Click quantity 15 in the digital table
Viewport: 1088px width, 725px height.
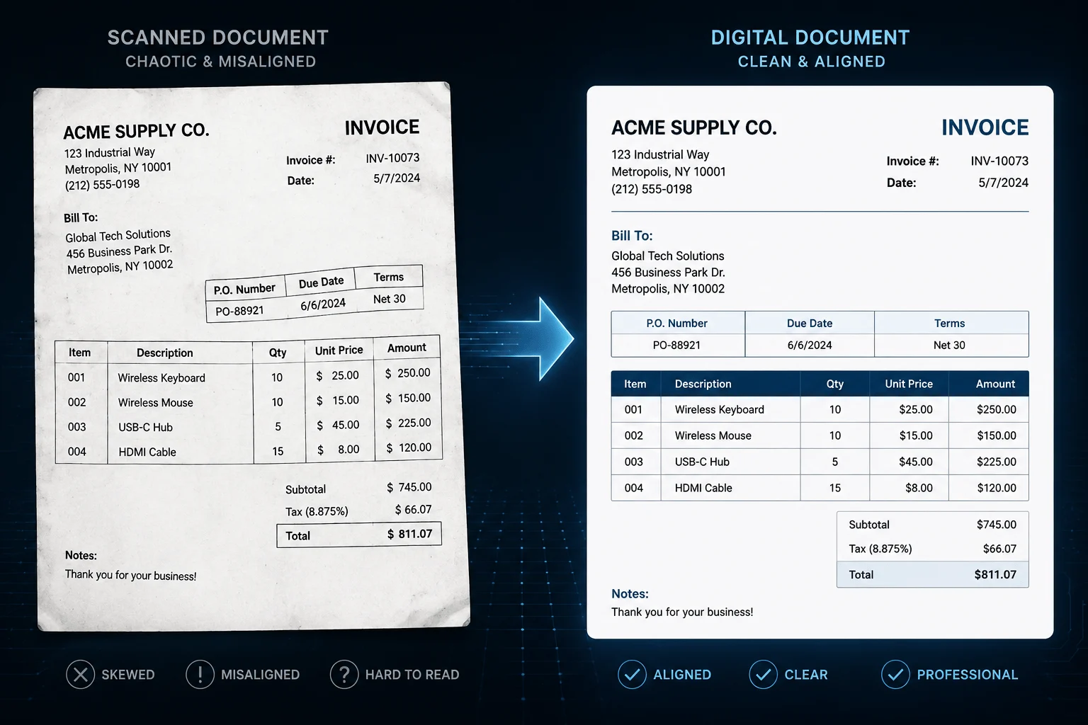pyautogui.click(x=835, y=488)
